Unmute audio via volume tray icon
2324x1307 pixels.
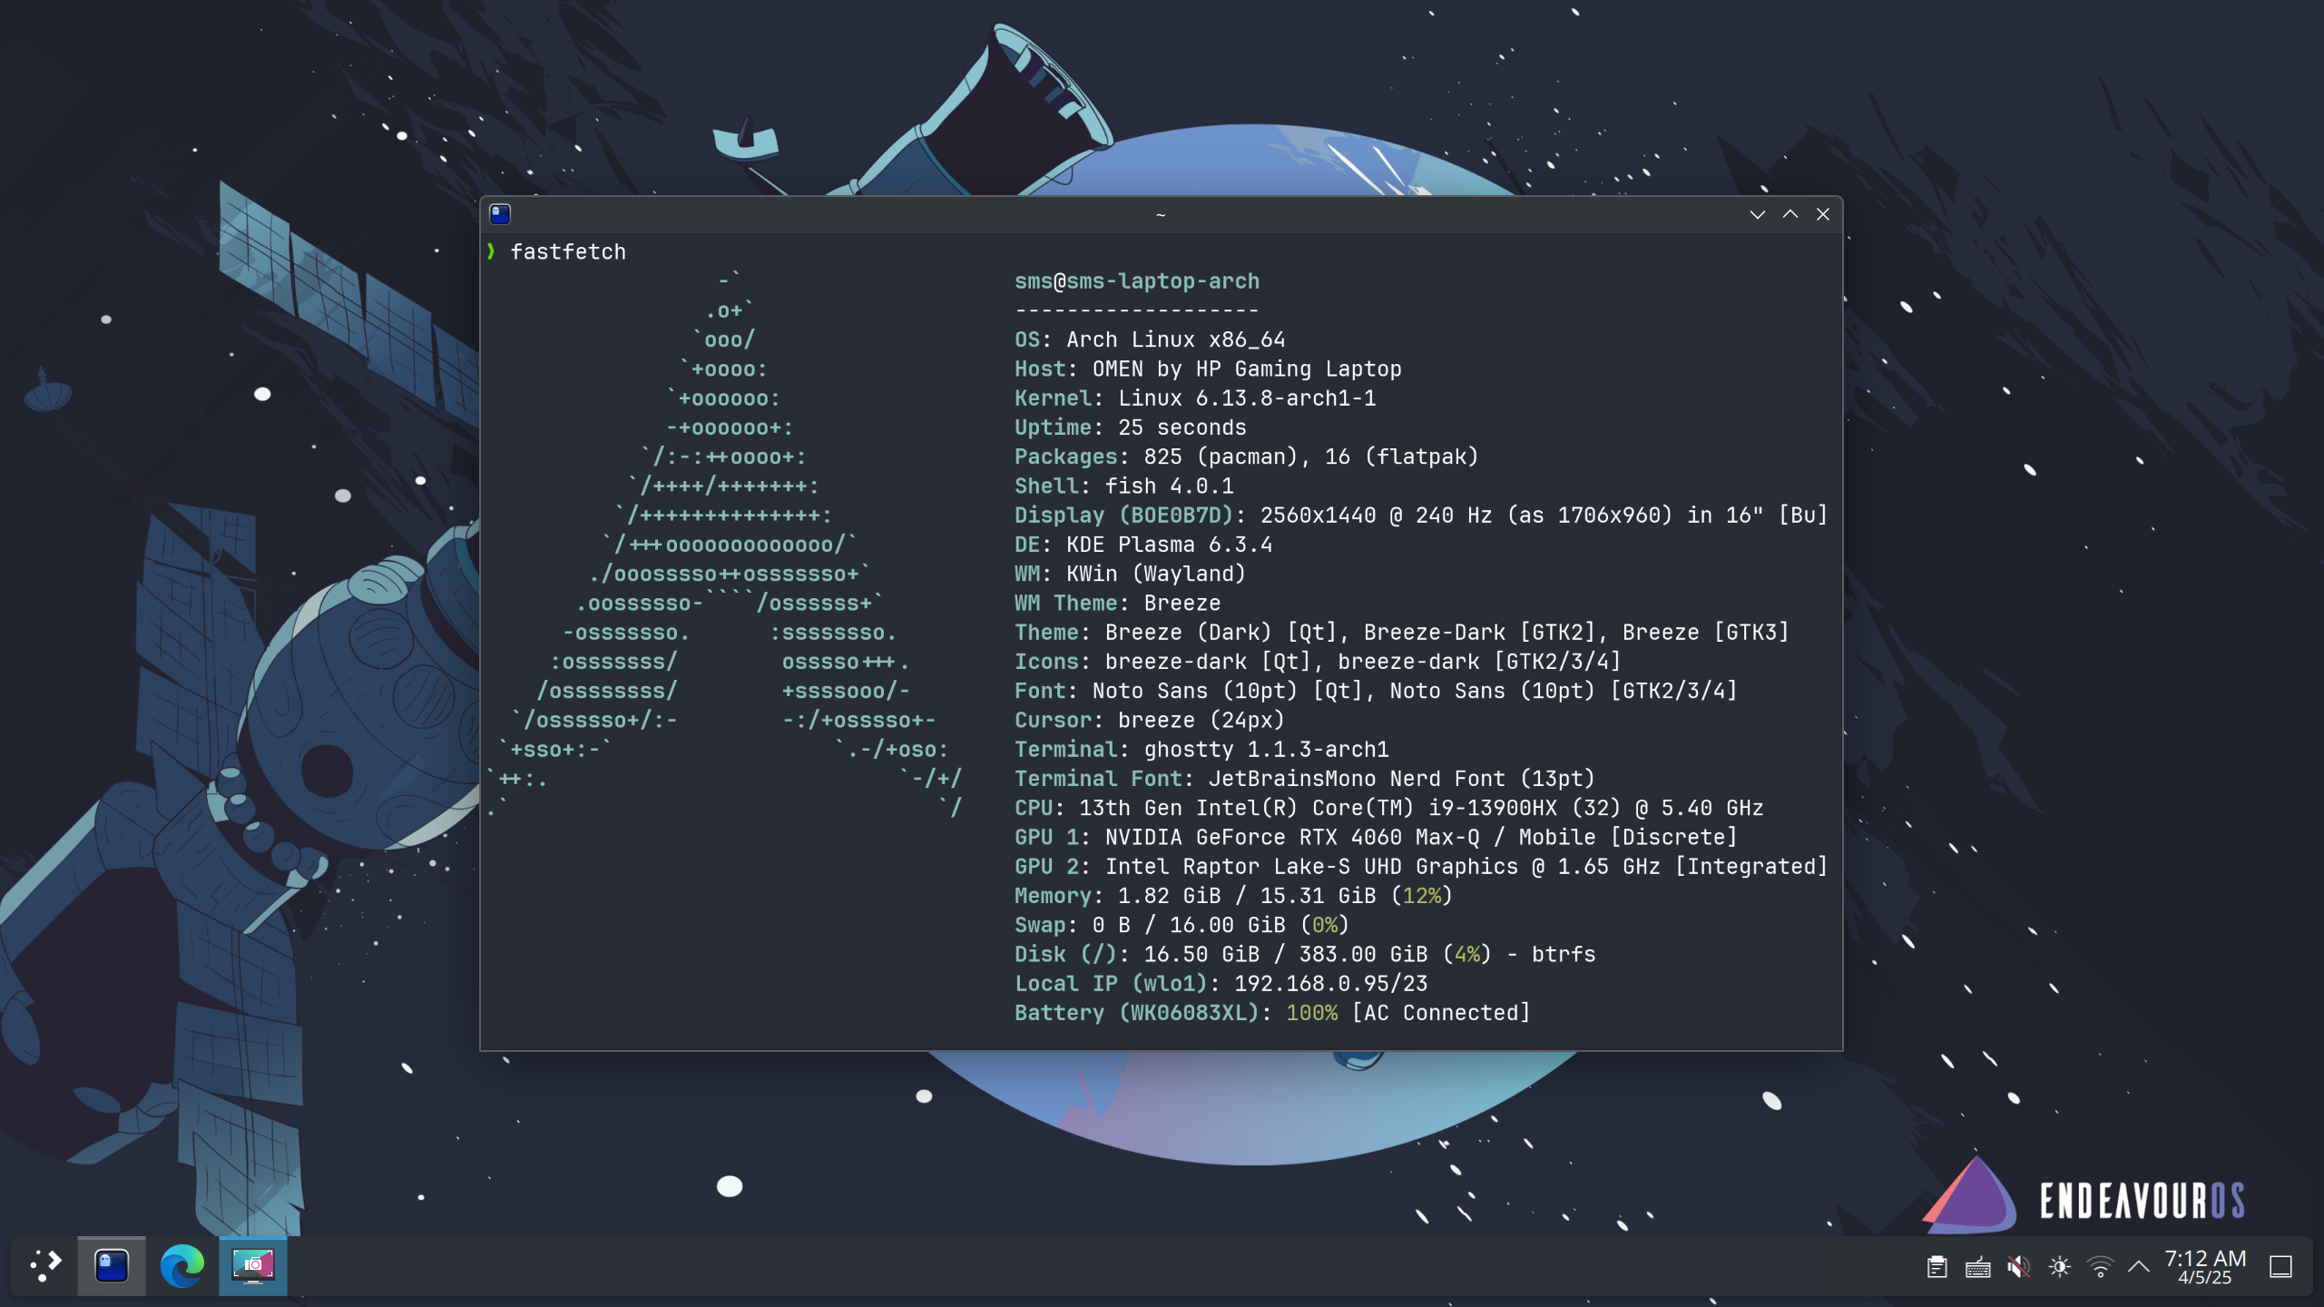2018,1267
